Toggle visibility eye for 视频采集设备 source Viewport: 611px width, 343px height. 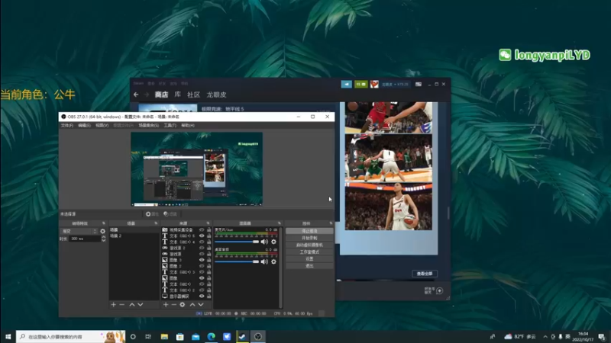click(202, 230)
